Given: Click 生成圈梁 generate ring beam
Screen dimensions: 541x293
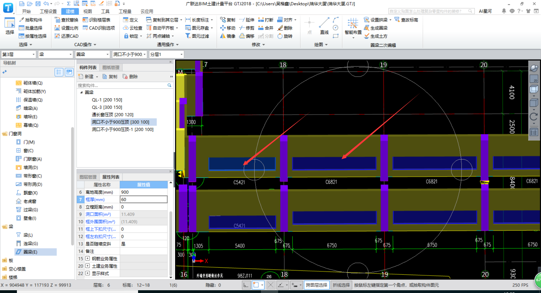Looking at the screenshot, I should click(x=376, y=28).
